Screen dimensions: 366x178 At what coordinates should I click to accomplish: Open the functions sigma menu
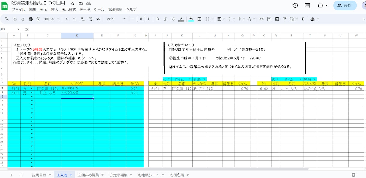pyautogui.click(x=303, y=19)
